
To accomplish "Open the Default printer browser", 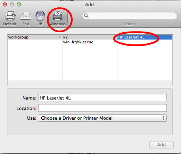I will 10,18.
